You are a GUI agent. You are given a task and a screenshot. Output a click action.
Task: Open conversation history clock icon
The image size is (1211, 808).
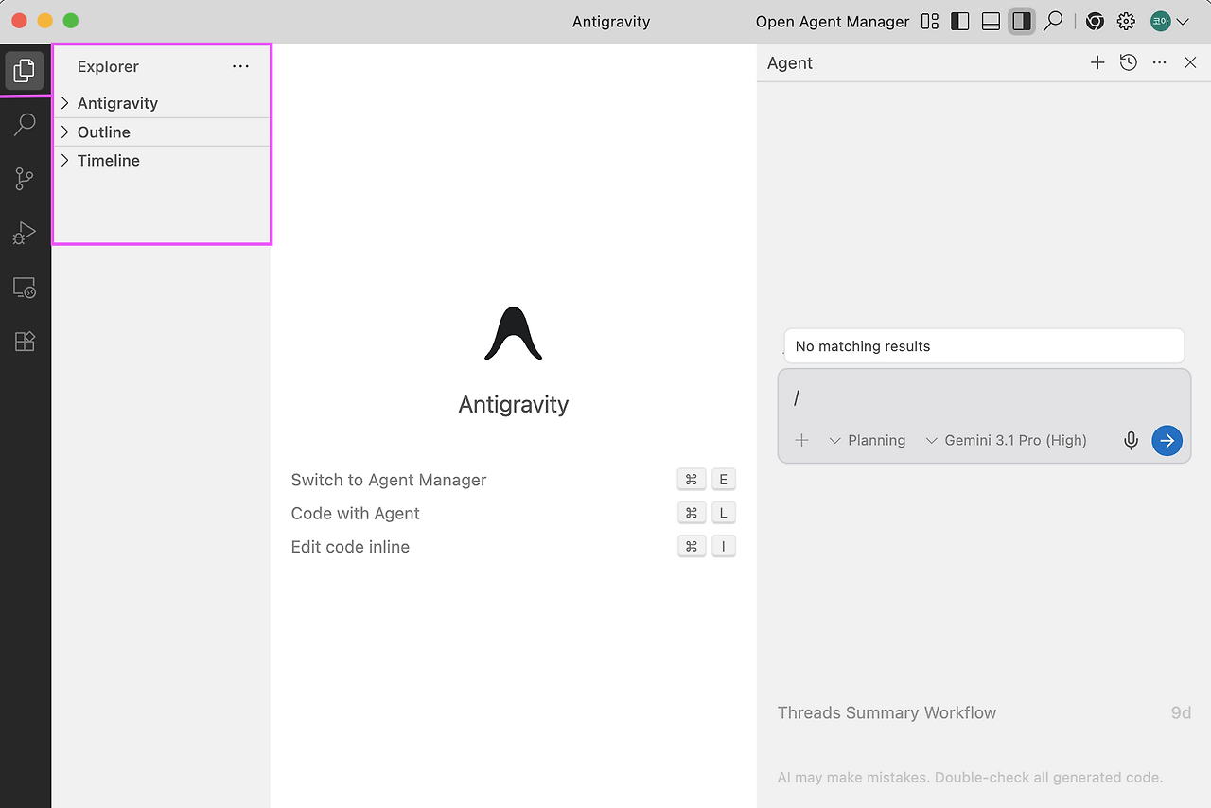point(1129,62)
